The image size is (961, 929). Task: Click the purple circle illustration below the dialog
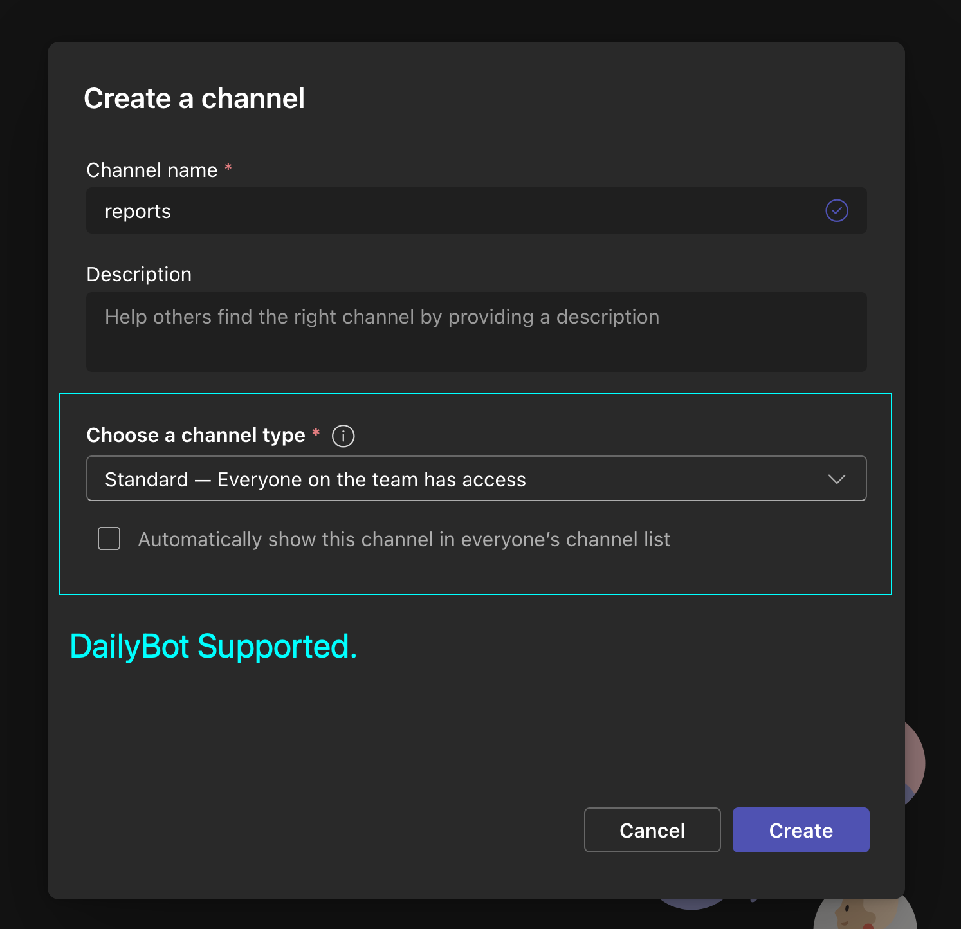691,904
